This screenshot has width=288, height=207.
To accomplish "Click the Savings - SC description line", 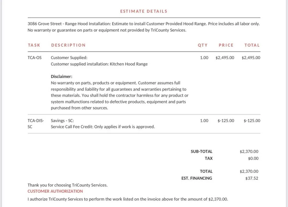I will pos(62,121).
